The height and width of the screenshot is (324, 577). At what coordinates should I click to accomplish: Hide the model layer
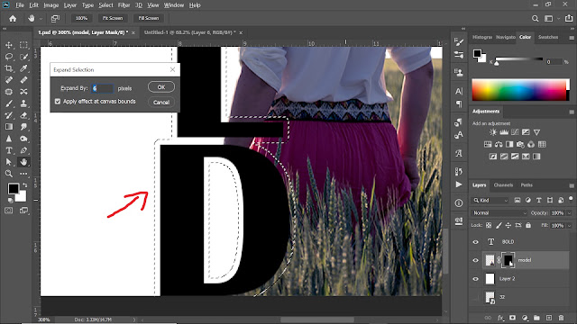pos(475,260)
